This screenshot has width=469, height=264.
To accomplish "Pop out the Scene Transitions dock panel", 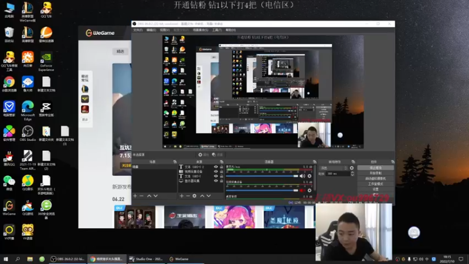I will pos(354,162).
